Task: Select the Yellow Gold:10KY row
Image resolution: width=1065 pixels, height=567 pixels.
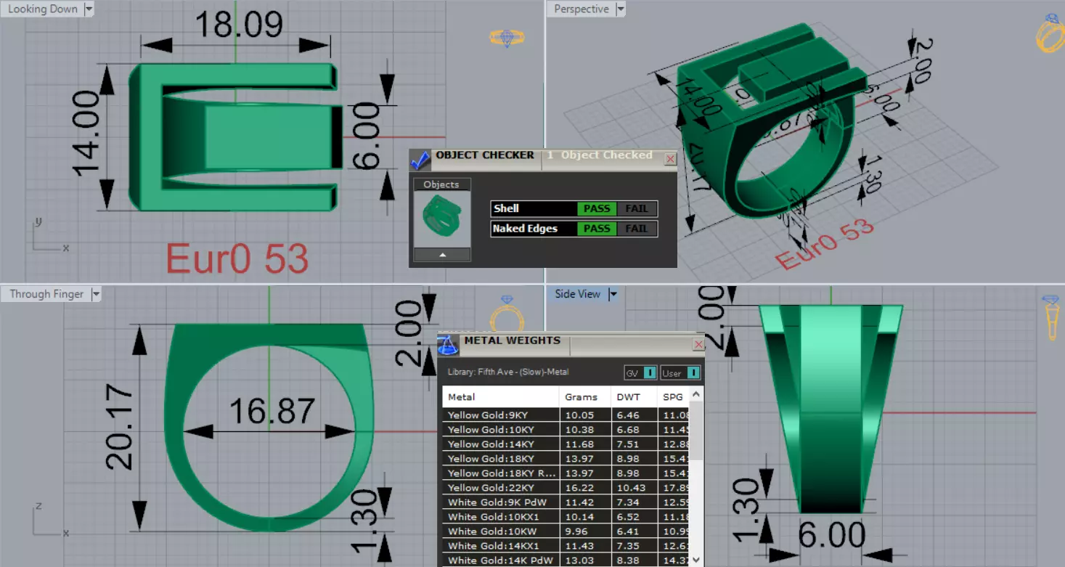Action: coord(566,430)
